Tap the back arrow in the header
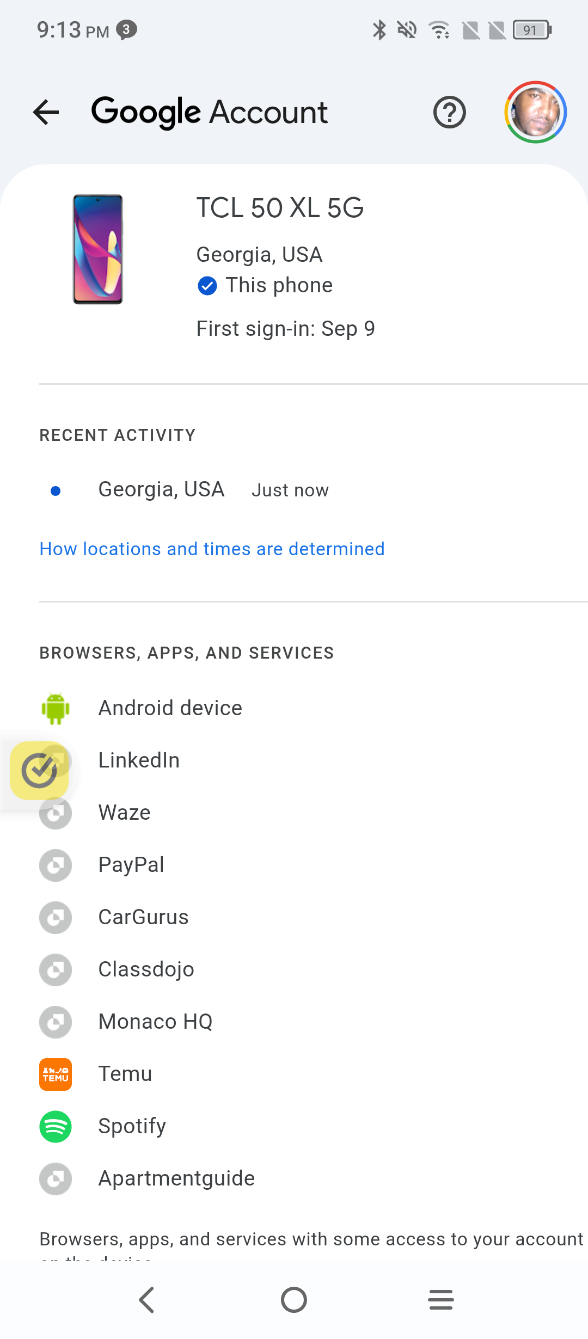The height and width of the screenshot is (1339, 588). point(46,113)
